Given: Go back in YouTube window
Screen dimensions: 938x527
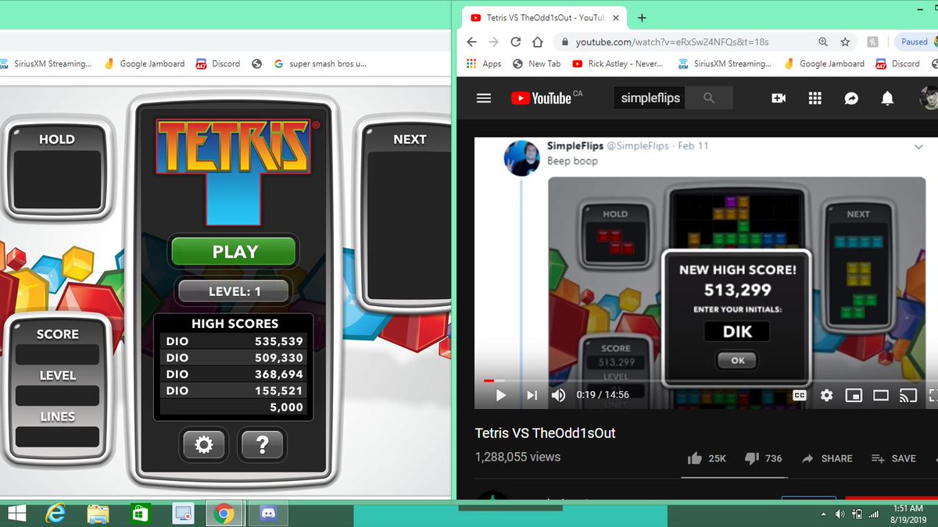Looking at the screenshot, I should tap(471, 42).
